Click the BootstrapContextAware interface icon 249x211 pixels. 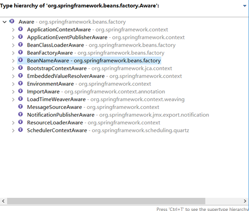tap(21, 68)
